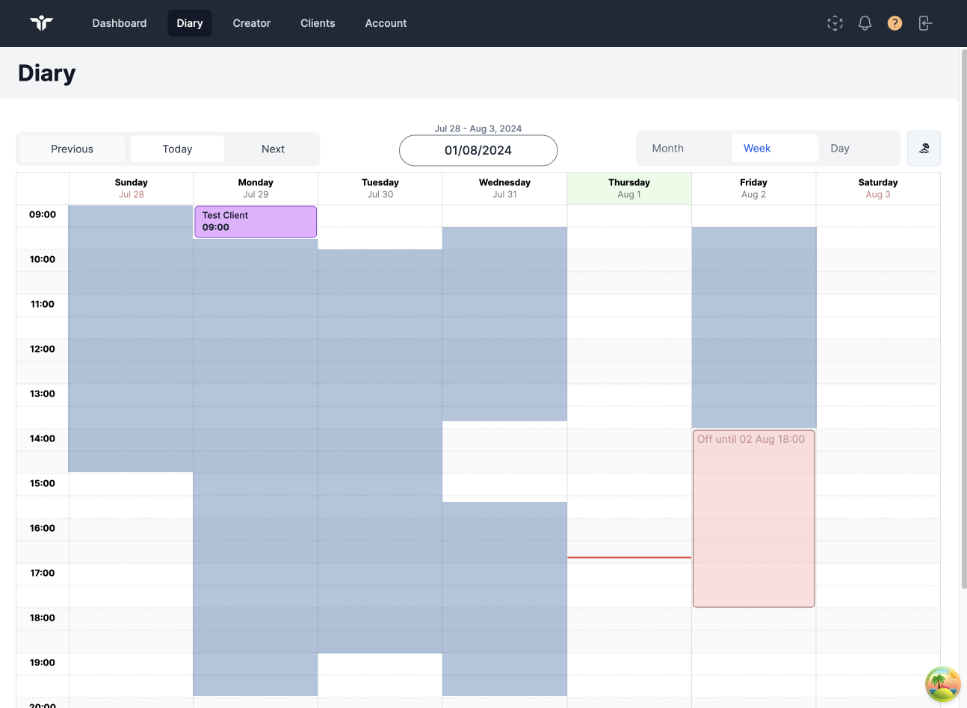Open notifications bell
This screenshot has height=708, width=967.
(865, 23)
